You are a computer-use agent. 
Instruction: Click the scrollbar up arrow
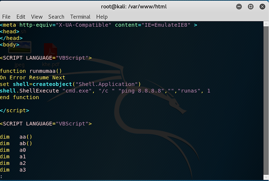click(x=266, y=24)
